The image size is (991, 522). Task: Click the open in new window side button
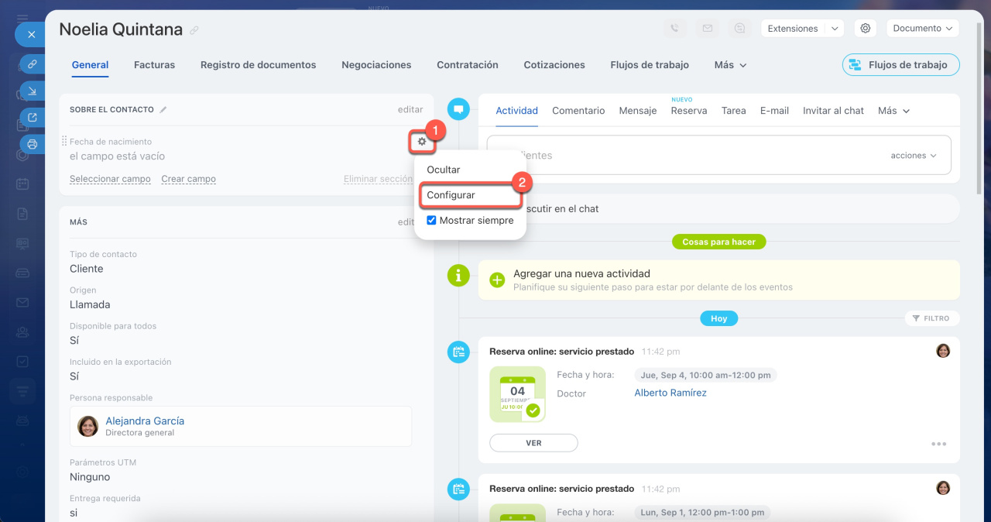[32, 118]
